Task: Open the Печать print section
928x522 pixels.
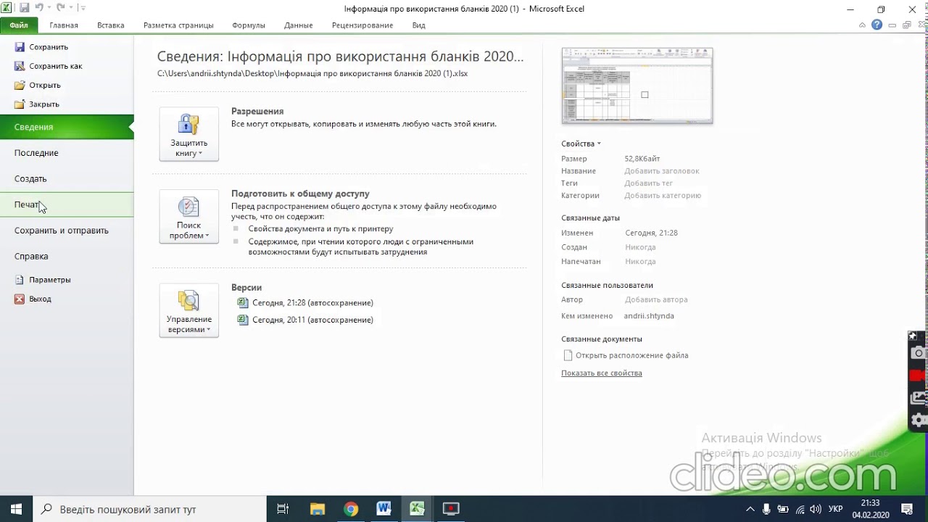Action: coord(67,204)
